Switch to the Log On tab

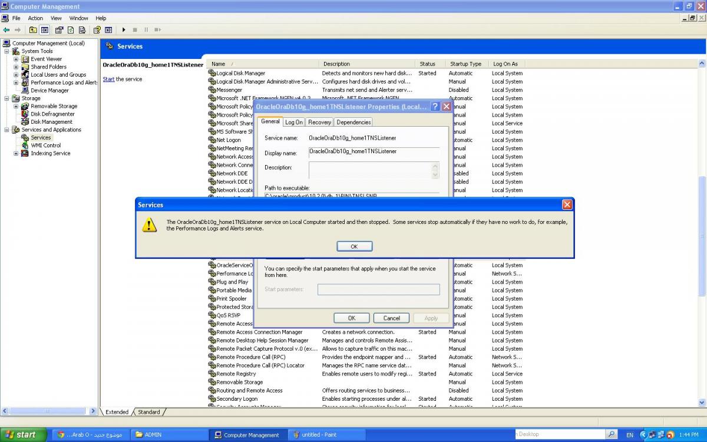coord(293,122)
